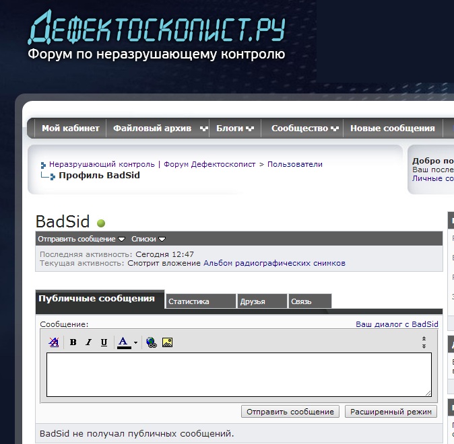Screen dimensions: 454x444
Task: Click the forum home breadcrumb icon
Action: tap(43, 165)
